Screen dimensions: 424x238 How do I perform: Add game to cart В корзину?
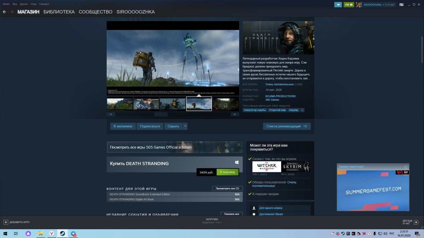tap(227, 172)
